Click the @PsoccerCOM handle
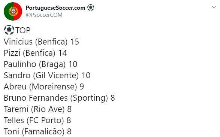Screen dimensions: 220x137 pyautogui.click(x=44, y=15)
